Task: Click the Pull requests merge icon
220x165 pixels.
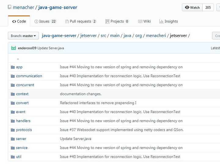Action: point(67,21)
